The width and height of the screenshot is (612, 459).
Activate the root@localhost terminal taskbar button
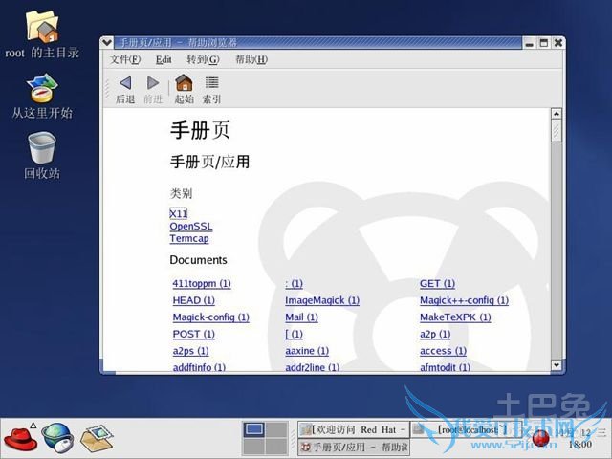tap(468, 429)
